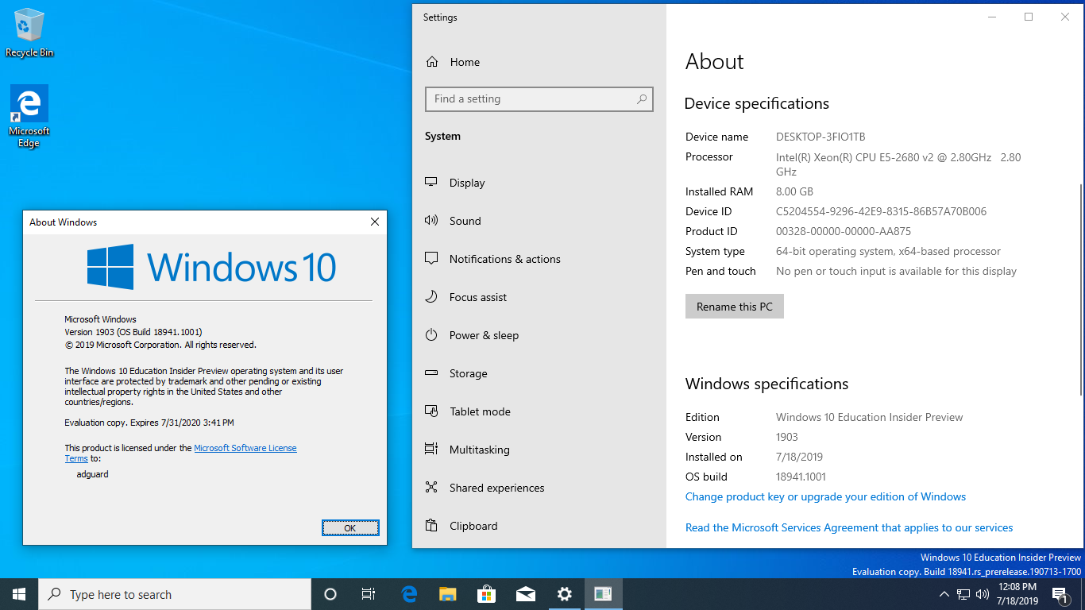Click the Rename this PC button
Screen dimensions: 1085x610
[735, 307]
